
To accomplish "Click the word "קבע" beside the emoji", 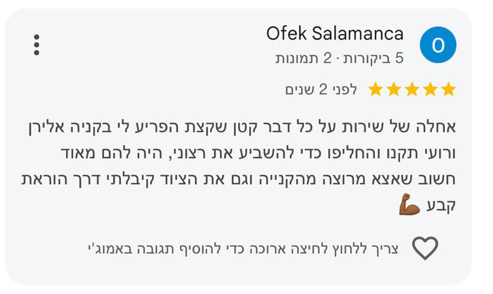I will (441, 206).
